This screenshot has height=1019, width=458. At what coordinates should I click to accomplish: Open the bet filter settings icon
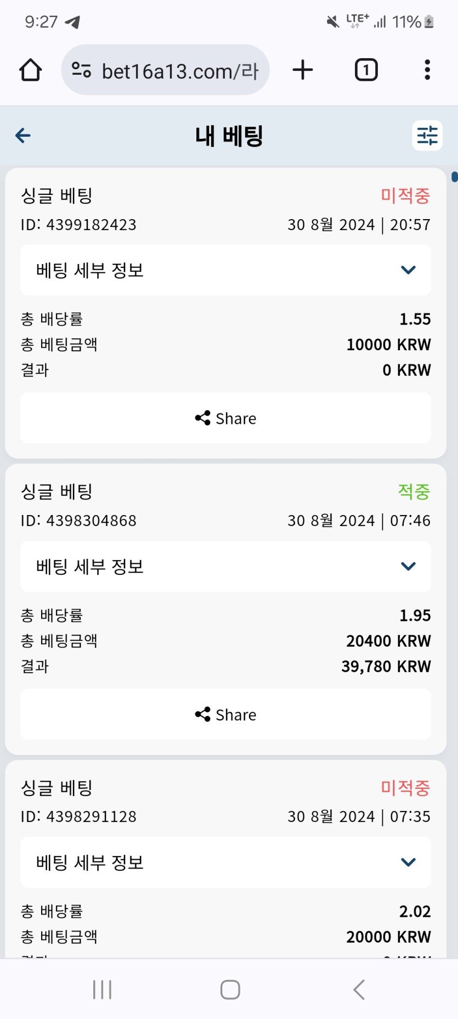427,136
